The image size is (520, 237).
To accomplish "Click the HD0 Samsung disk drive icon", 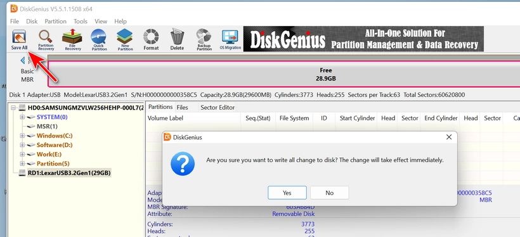I will point(22,108).
